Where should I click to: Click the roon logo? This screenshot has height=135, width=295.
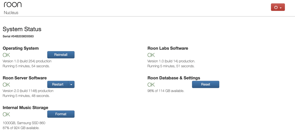[x=13, y=5]
